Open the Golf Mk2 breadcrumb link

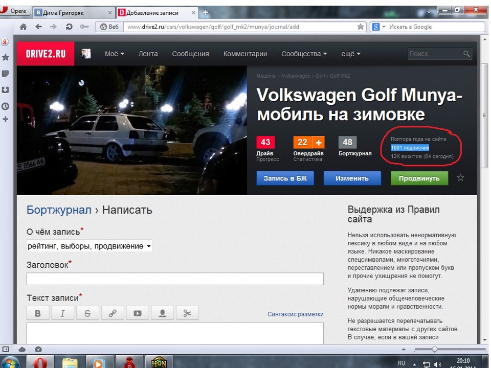pos(340,76)
